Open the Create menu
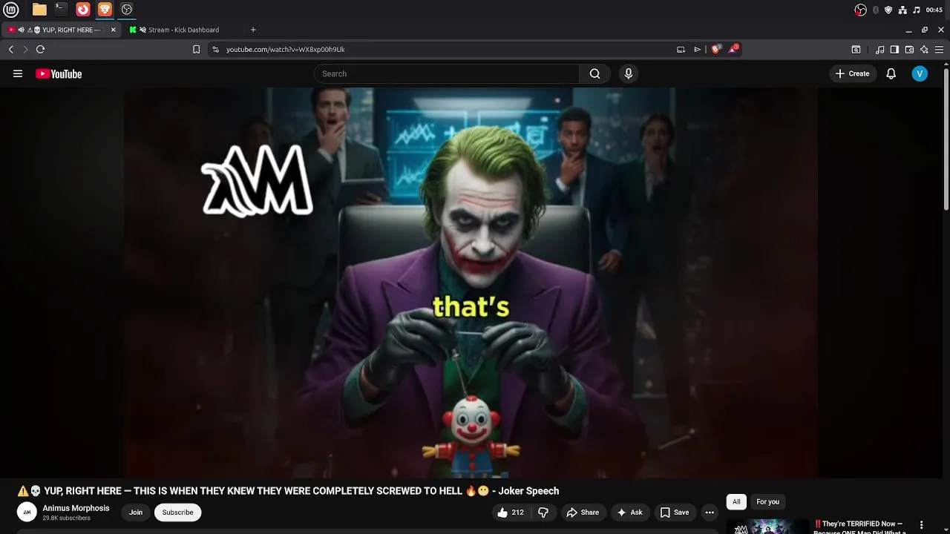 pos(852,73)
